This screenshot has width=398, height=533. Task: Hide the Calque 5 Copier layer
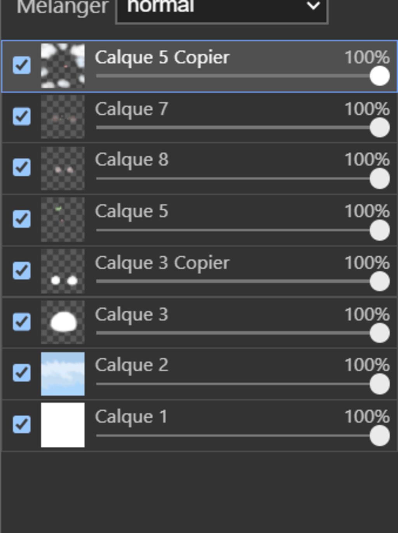(22, 65)
